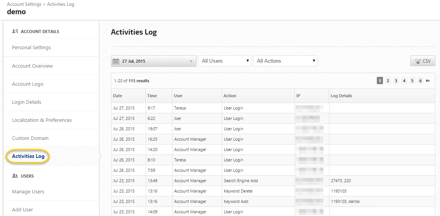Viewport: 440px width, 216px height.
Task: Expand the 27 Jul, 2015 date selector
Action: tap(154, 61)
